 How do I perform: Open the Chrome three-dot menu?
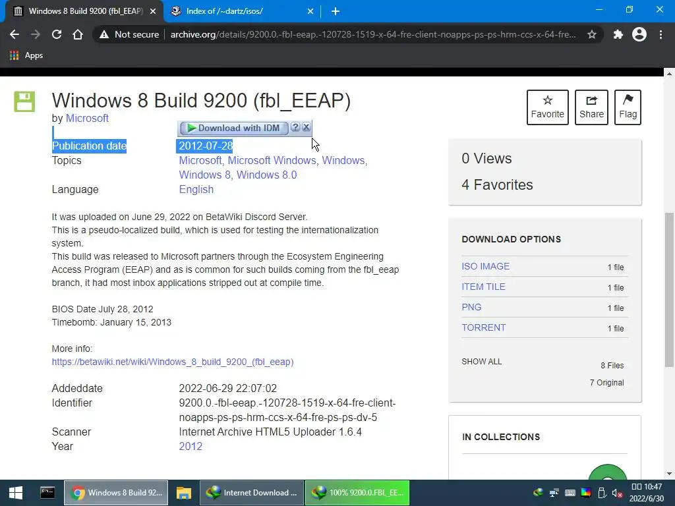coord(660,34)
